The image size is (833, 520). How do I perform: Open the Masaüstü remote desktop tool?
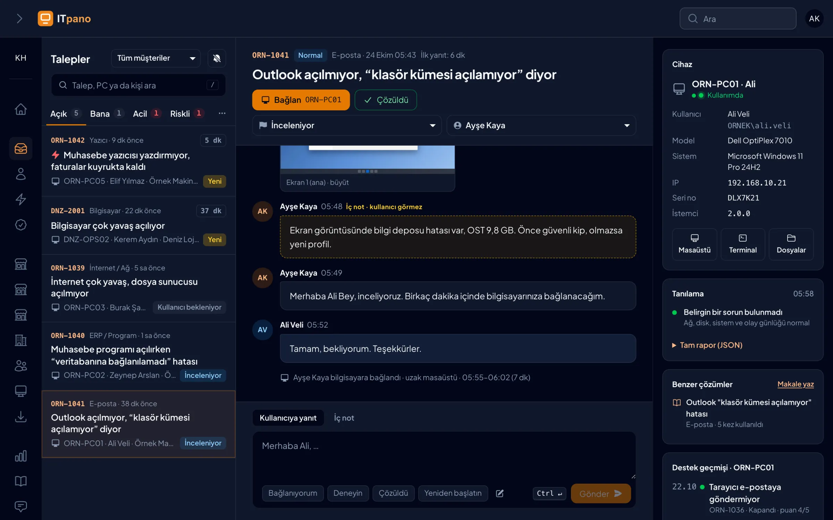[x=695, y=244]
